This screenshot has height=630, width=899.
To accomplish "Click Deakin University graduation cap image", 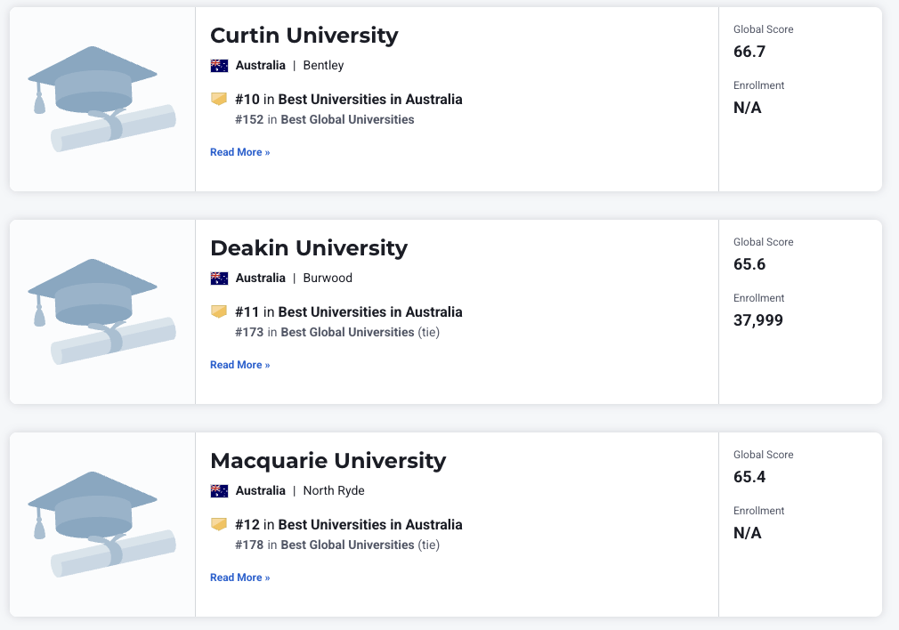I will coord(101,312).
